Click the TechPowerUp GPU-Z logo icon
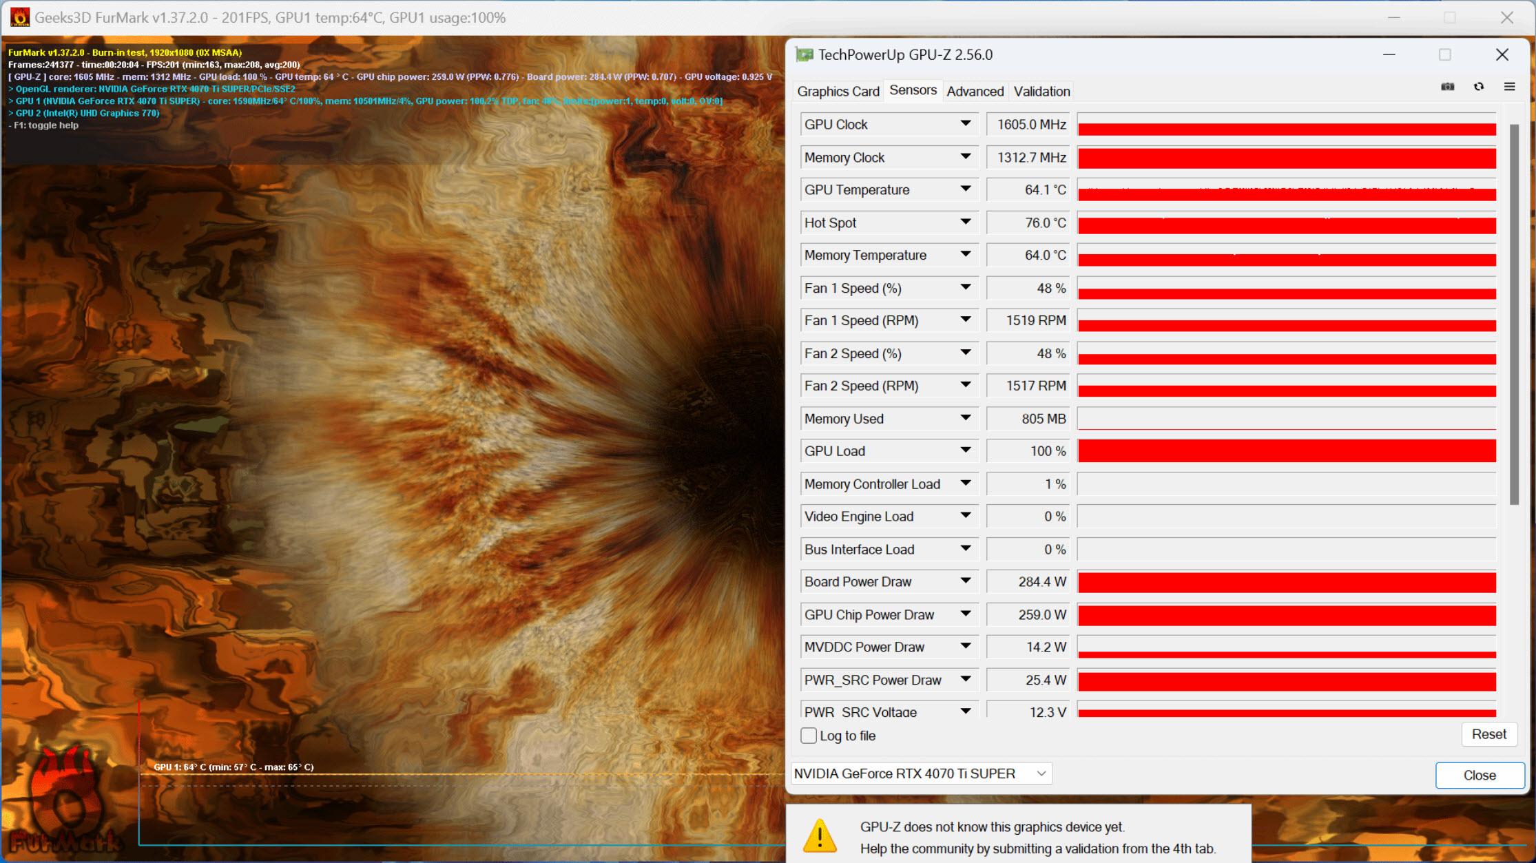This screenshot has width=1536, height=863. pos(803,54)
